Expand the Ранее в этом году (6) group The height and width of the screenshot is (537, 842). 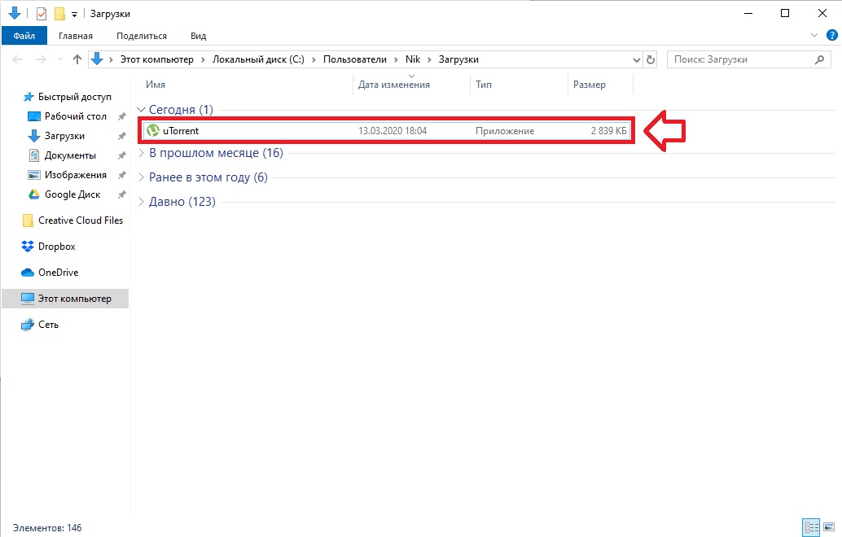click(x=141, y=177)
